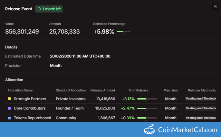The height and width of the screenshot is (137, 221).
Task: Click the 1 month left badge
Action: click(49, 9)
